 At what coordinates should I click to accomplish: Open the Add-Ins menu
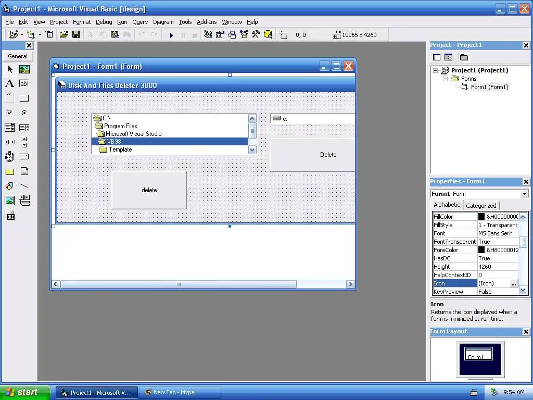coord(207,22)
